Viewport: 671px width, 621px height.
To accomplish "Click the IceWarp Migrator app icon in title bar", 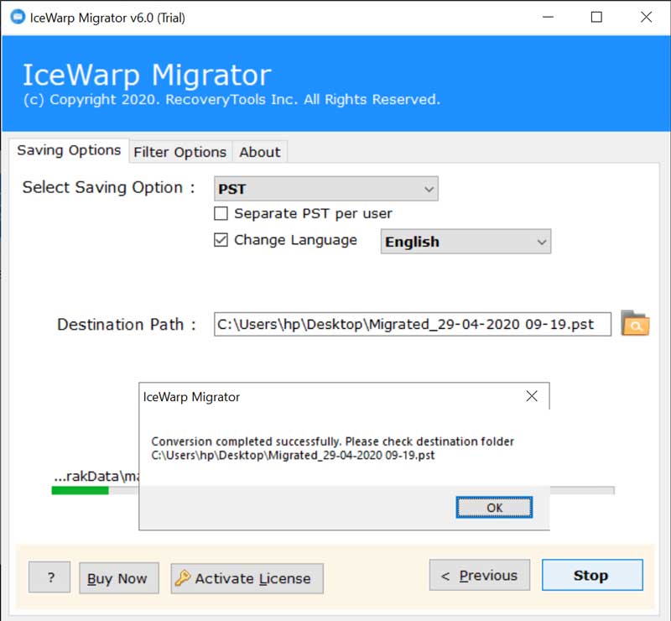I will tap(18, 17).
